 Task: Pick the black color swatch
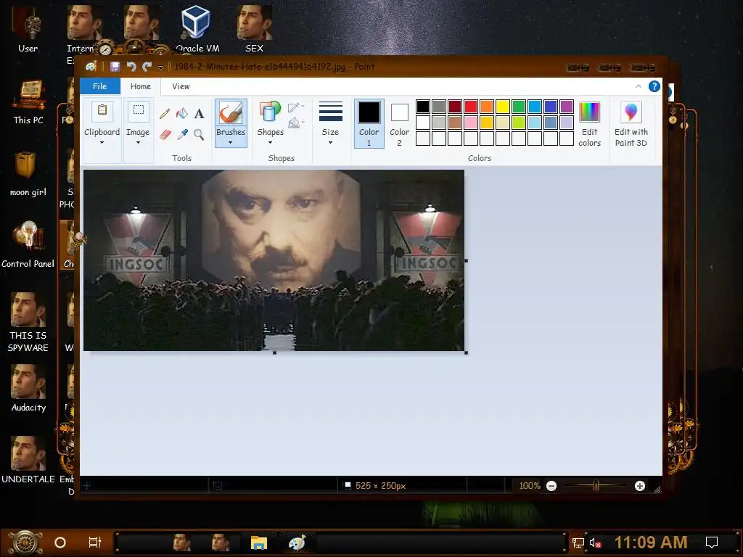[x=423, y=107]
